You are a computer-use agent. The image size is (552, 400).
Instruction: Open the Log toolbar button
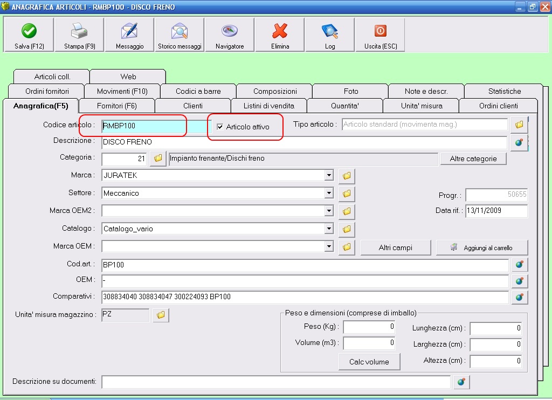(330, 35)
